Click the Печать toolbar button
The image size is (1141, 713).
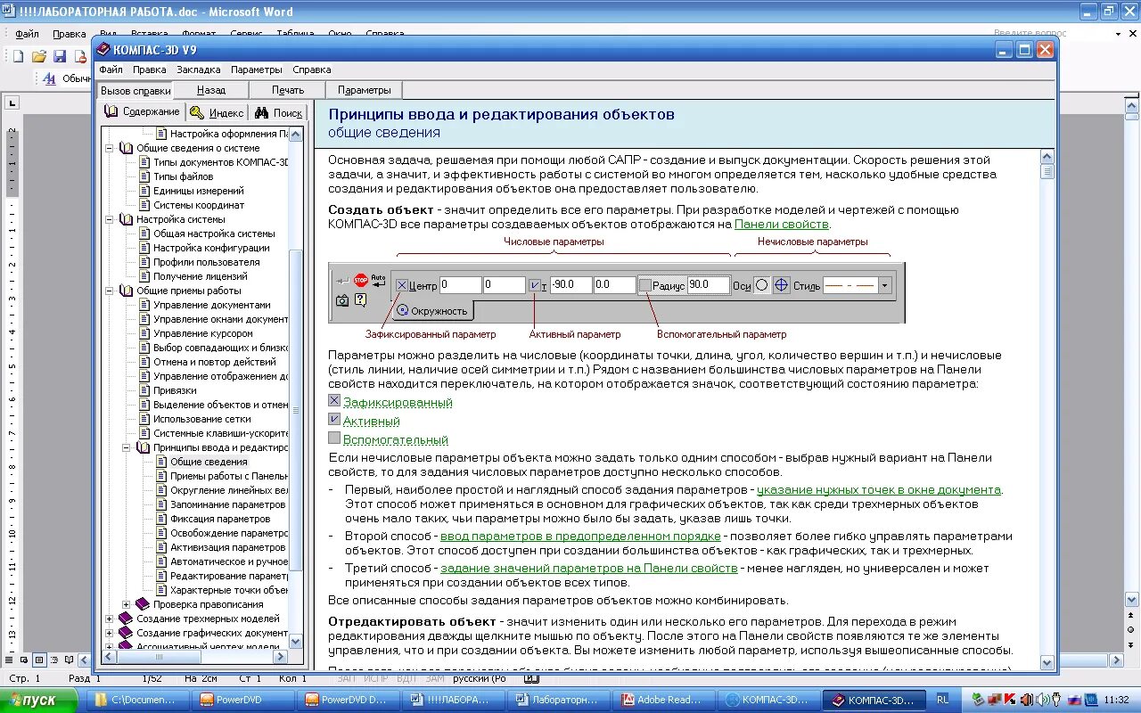(x=288, y=90)
